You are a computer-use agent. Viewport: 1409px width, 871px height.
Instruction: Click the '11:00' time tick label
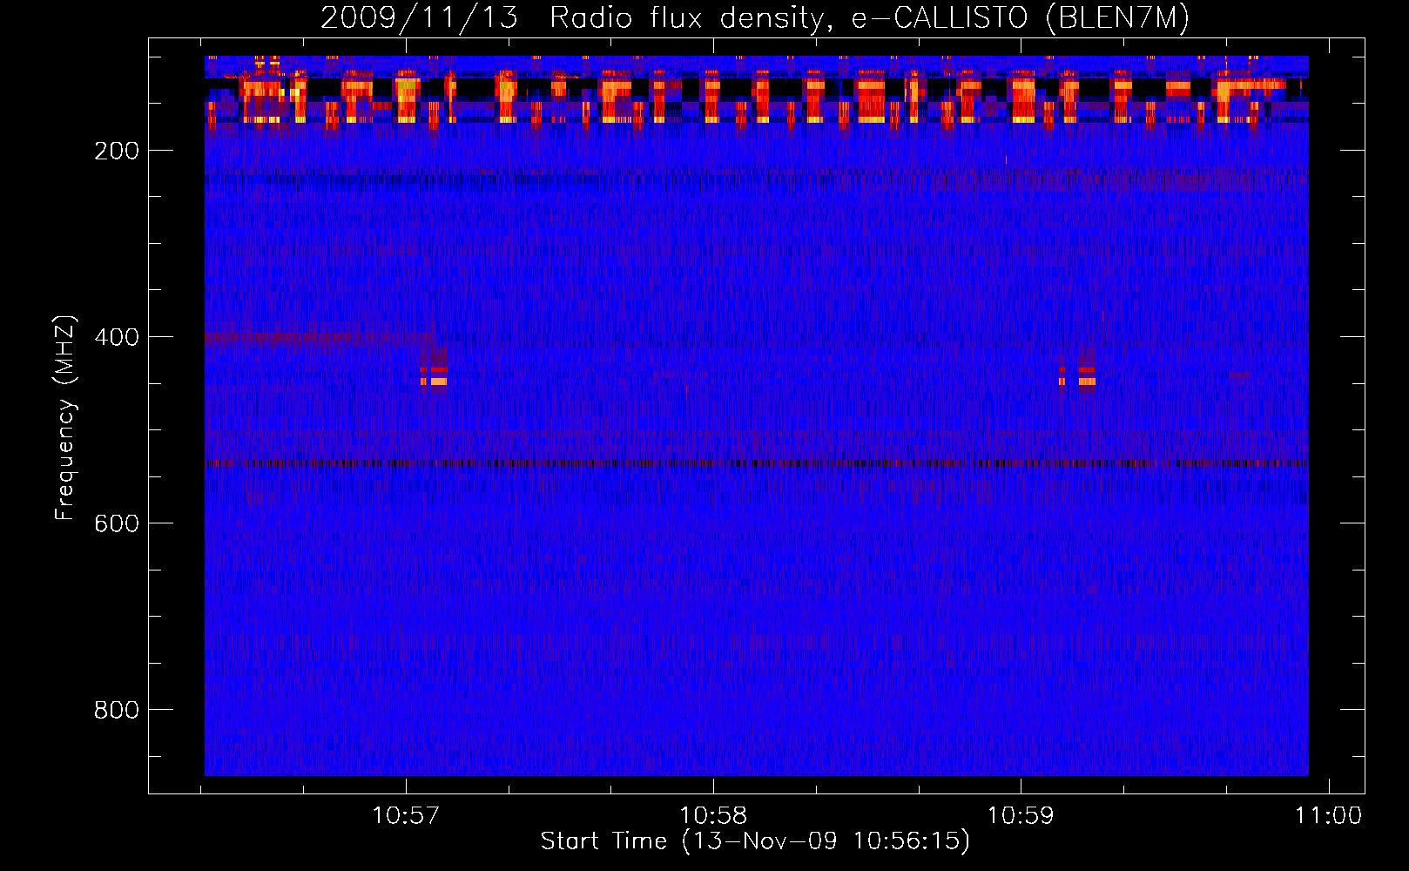click(1328, 815)
